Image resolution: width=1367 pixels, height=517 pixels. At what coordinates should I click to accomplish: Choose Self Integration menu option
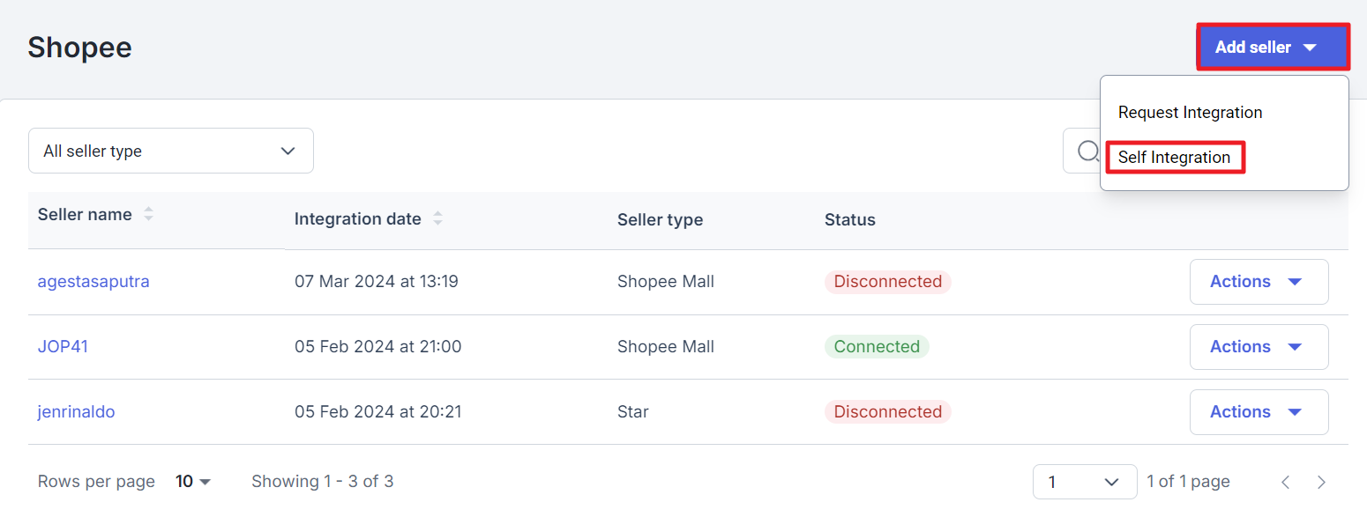coord(1174,158)
